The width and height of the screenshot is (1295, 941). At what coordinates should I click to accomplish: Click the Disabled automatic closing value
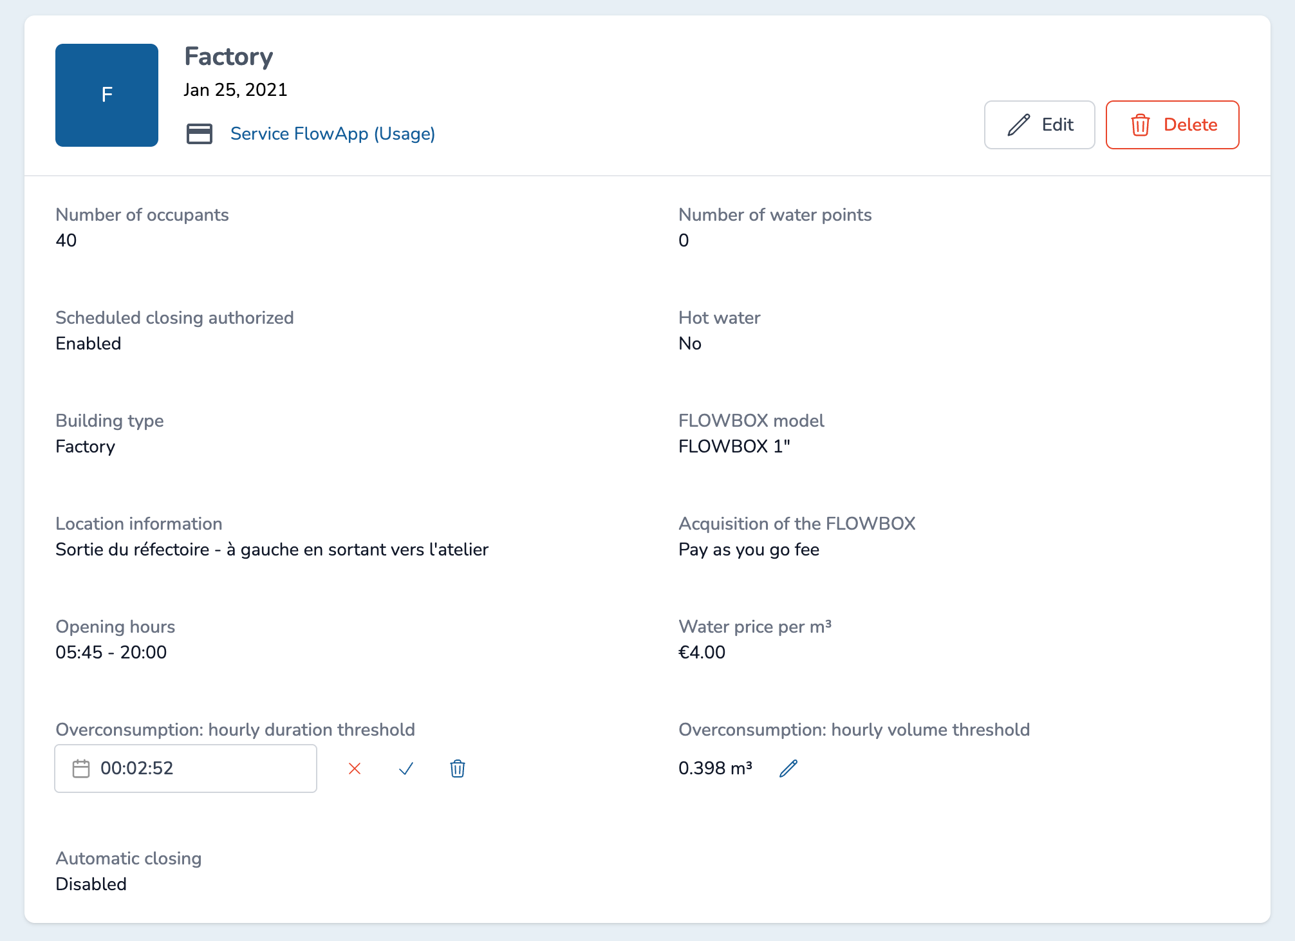pos(91,884)
